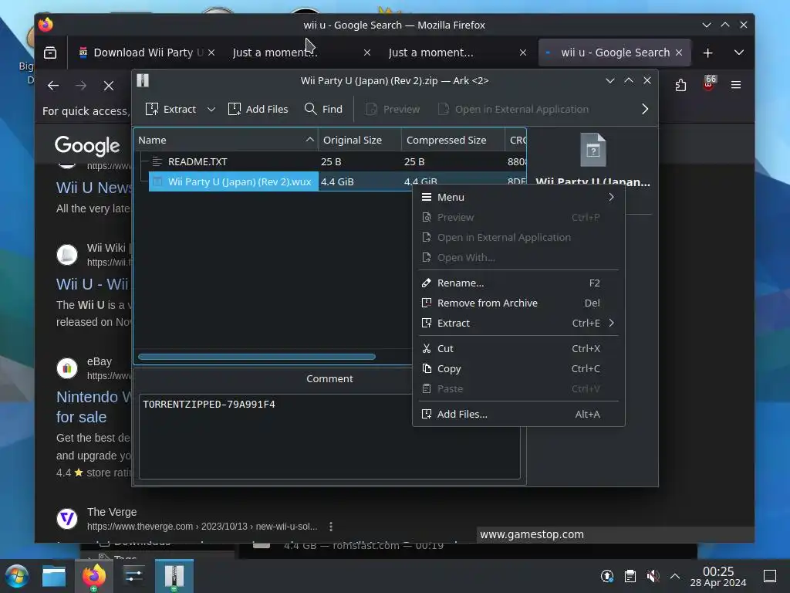The height and width of the screenshot is (593, 790).
Task: Sort by Original Size column header
Action: click(x=360, y=141)
